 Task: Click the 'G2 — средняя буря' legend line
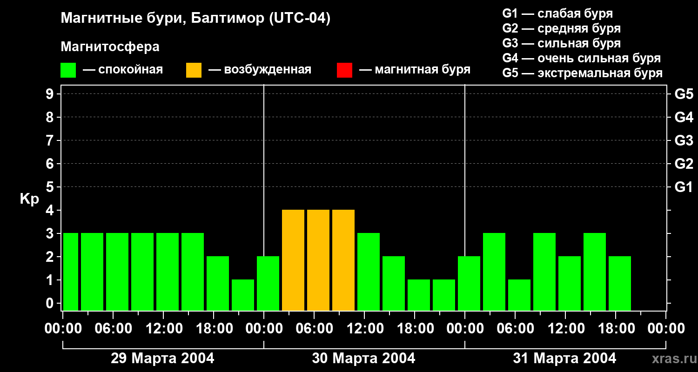(x=562, y=28)
